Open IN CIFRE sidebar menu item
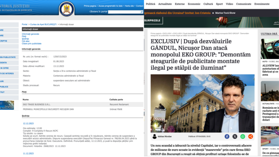The width and height of the screenshot is (279, 157). pos(9,68)
